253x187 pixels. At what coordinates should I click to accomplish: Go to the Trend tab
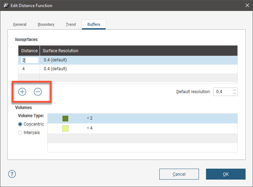pos(71,24)
